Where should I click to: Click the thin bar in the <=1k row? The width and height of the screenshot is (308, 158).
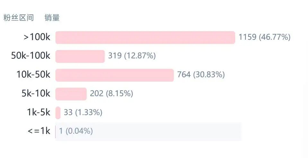(x=56, y=131)
